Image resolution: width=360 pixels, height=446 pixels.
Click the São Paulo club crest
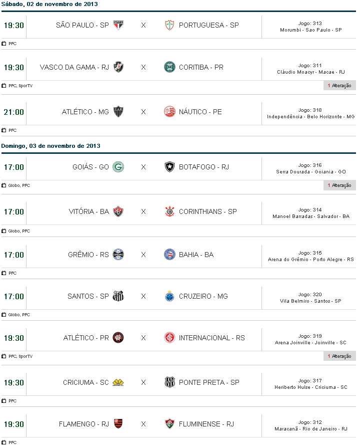pyautogui.click(x=118, y=25)
